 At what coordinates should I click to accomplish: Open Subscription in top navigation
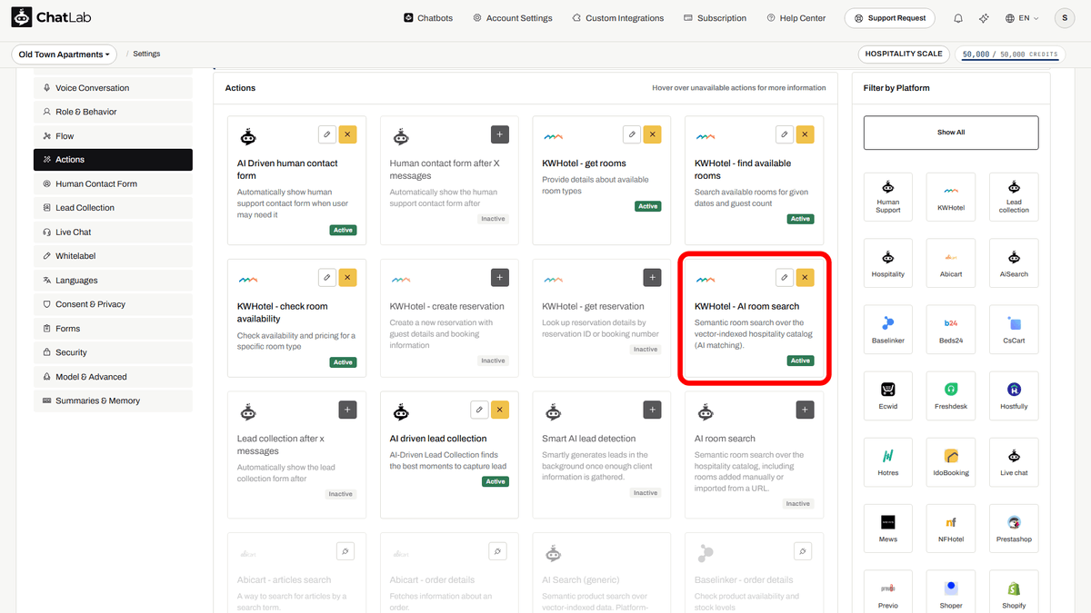click(715, 18)
